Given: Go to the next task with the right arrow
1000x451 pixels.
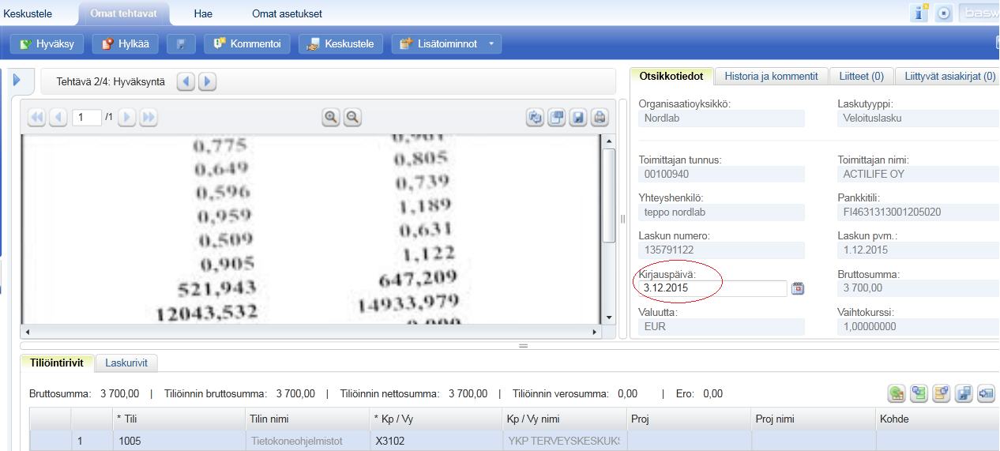Looking at the screenshot, I should click(207, 81).
